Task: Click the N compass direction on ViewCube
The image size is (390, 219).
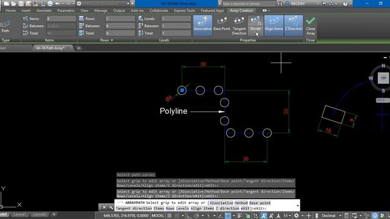Action: pos(383,66)
